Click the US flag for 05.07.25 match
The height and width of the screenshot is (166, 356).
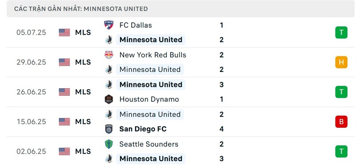tap(65, 32)
